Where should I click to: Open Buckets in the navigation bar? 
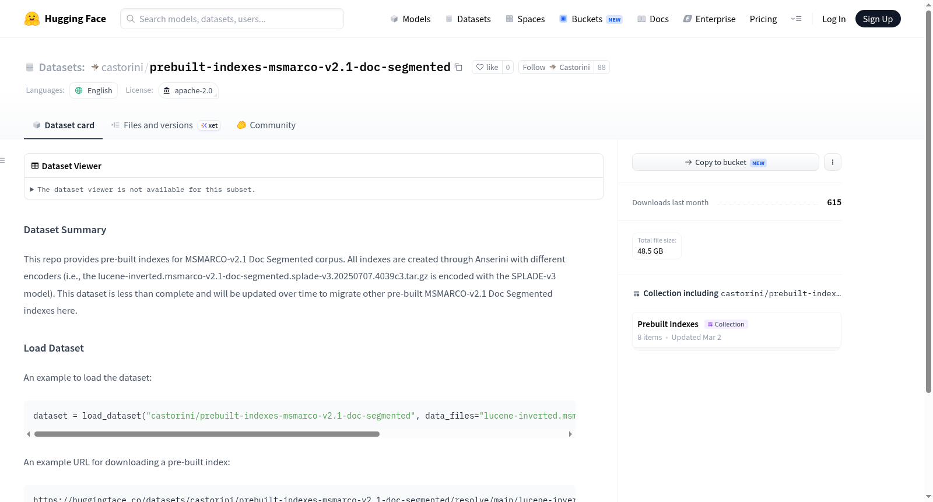coord(591,19)
